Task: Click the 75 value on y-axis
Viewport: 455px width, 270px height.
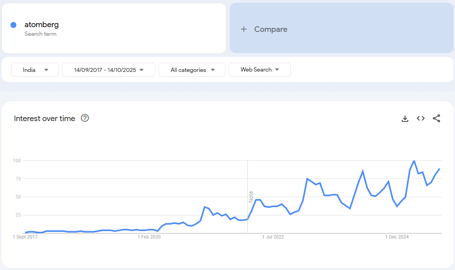Action: click(x=18, y=179)
